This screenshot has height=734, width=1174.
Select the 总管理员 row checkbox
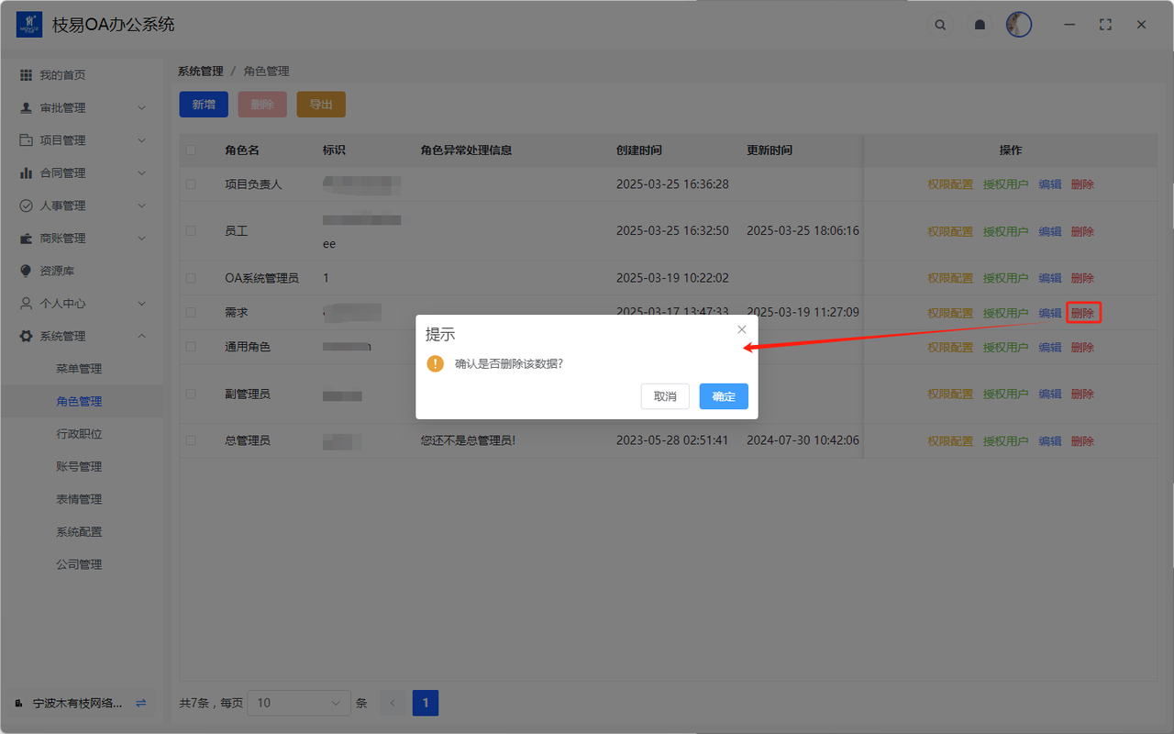tap(191, 440)
